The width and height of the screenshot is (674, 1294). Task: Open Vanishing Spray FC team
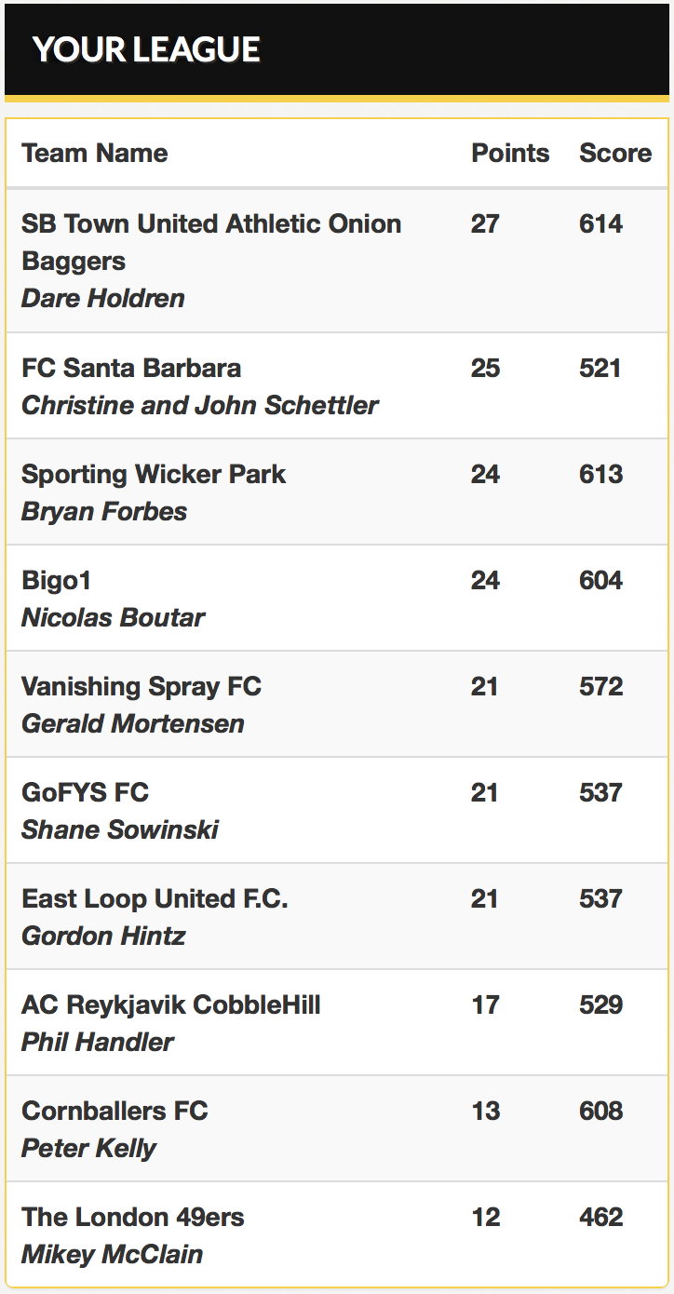(142, 686)
